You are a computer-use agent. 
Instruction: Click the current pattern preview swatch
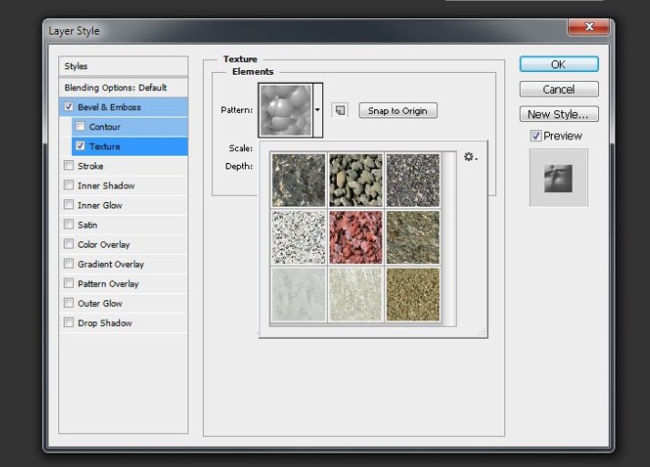coord(285,109)
